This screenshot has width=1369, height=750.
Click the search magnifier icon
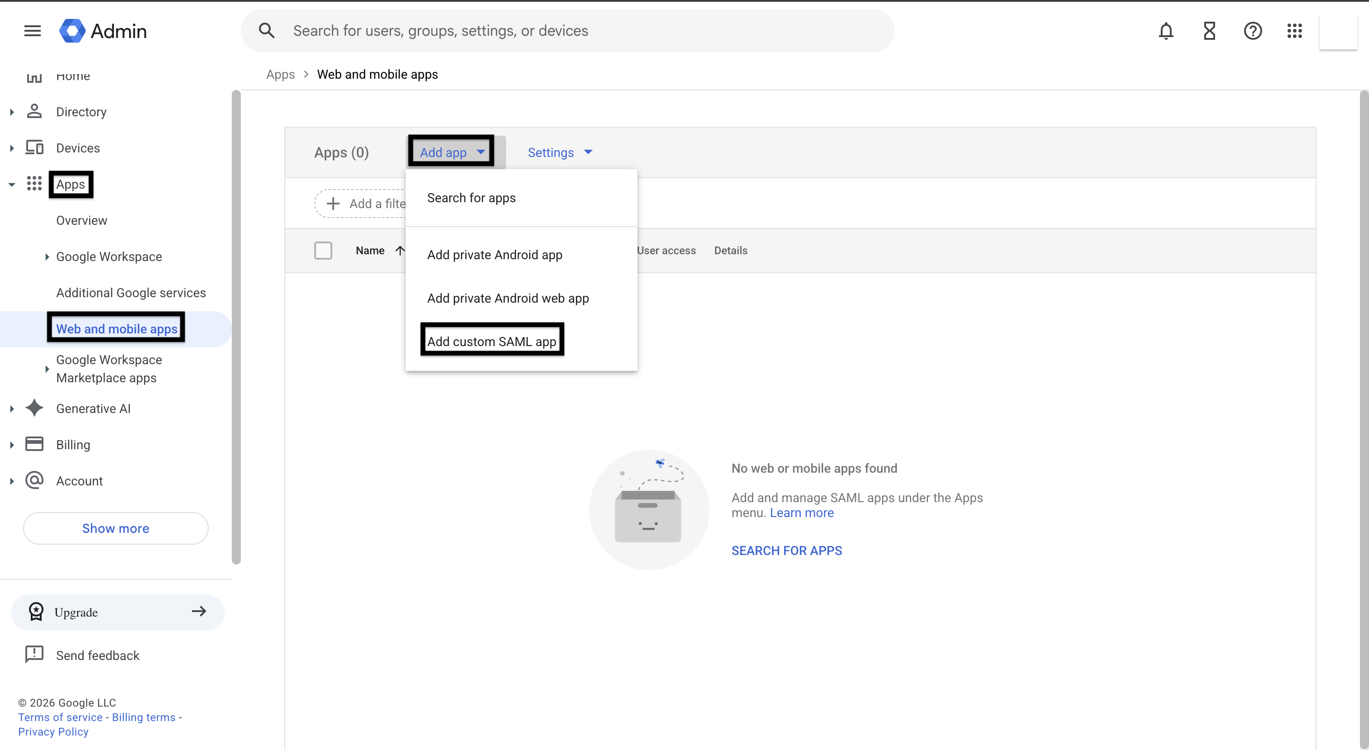pyautogui.click(x=267, y=31)
